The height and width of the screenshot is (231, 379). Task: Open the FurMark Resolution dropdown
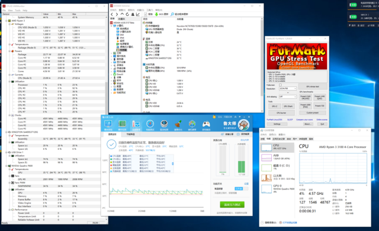[x=288, y=88]
